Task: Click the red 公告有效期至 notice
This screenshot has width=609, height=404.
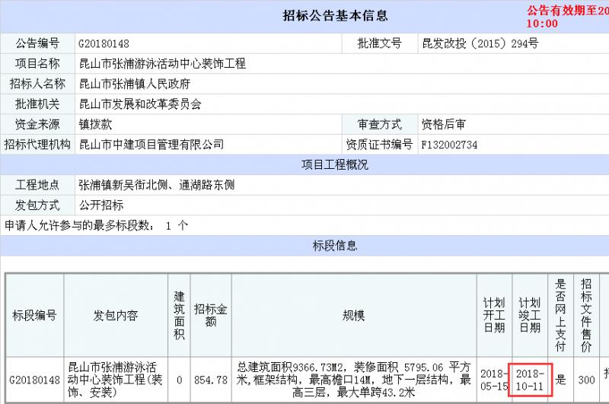Action: click(567, 17)
